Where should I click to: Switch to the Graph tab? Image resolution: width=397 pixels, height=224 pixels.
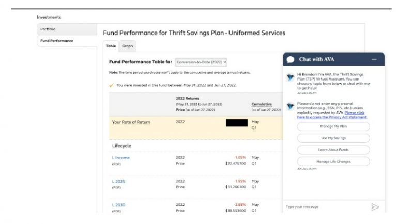pos(127,46)
